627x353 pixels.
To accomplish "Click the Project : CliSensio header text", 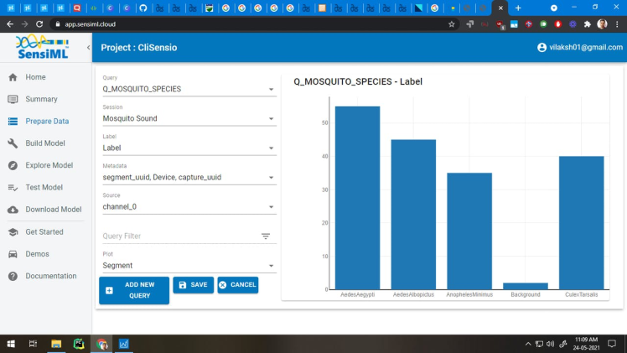I will 139,48.
